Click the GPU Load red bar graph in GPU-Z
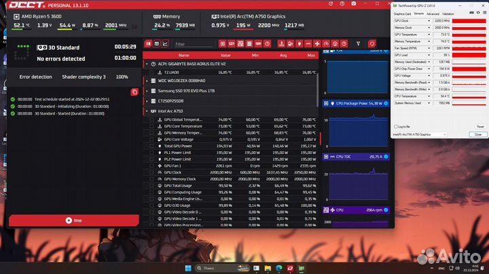This screenshot has width=489, height=274. pyautogui.click(x=469, y=55)
